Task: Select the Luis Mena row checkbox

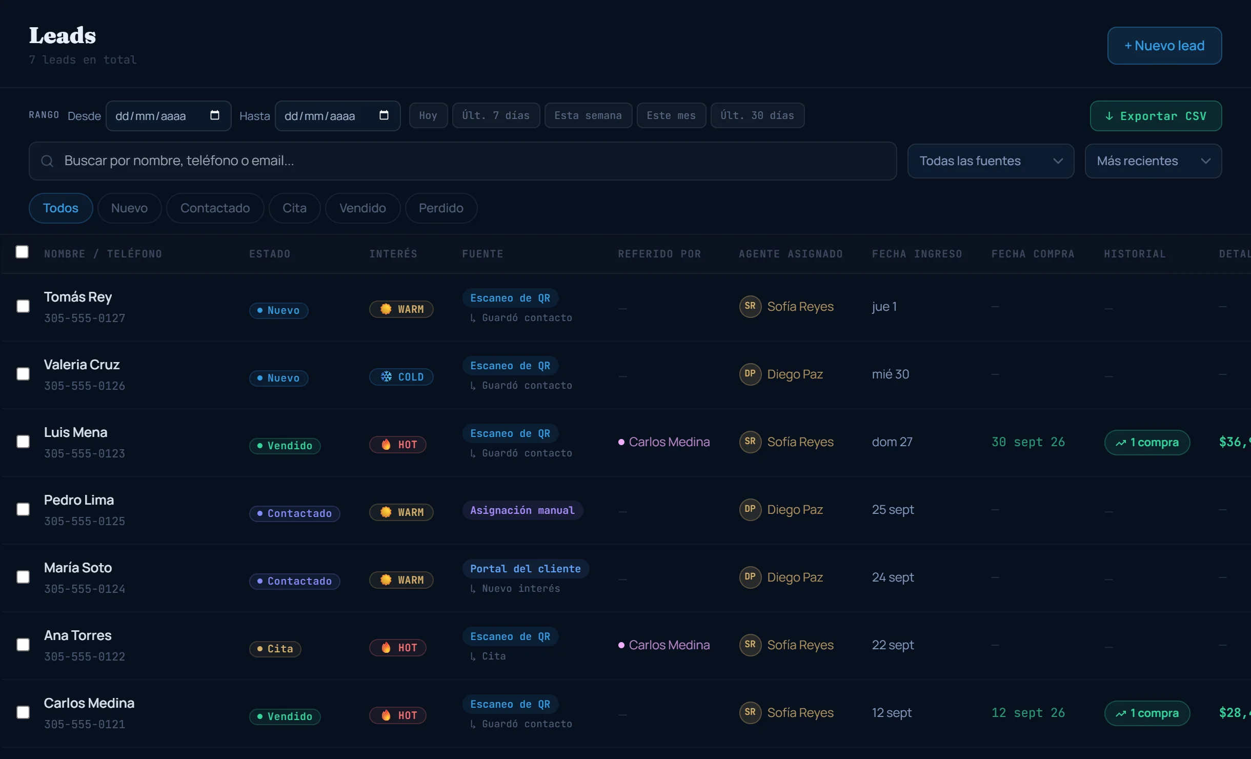Action: [x=23, y=442]
